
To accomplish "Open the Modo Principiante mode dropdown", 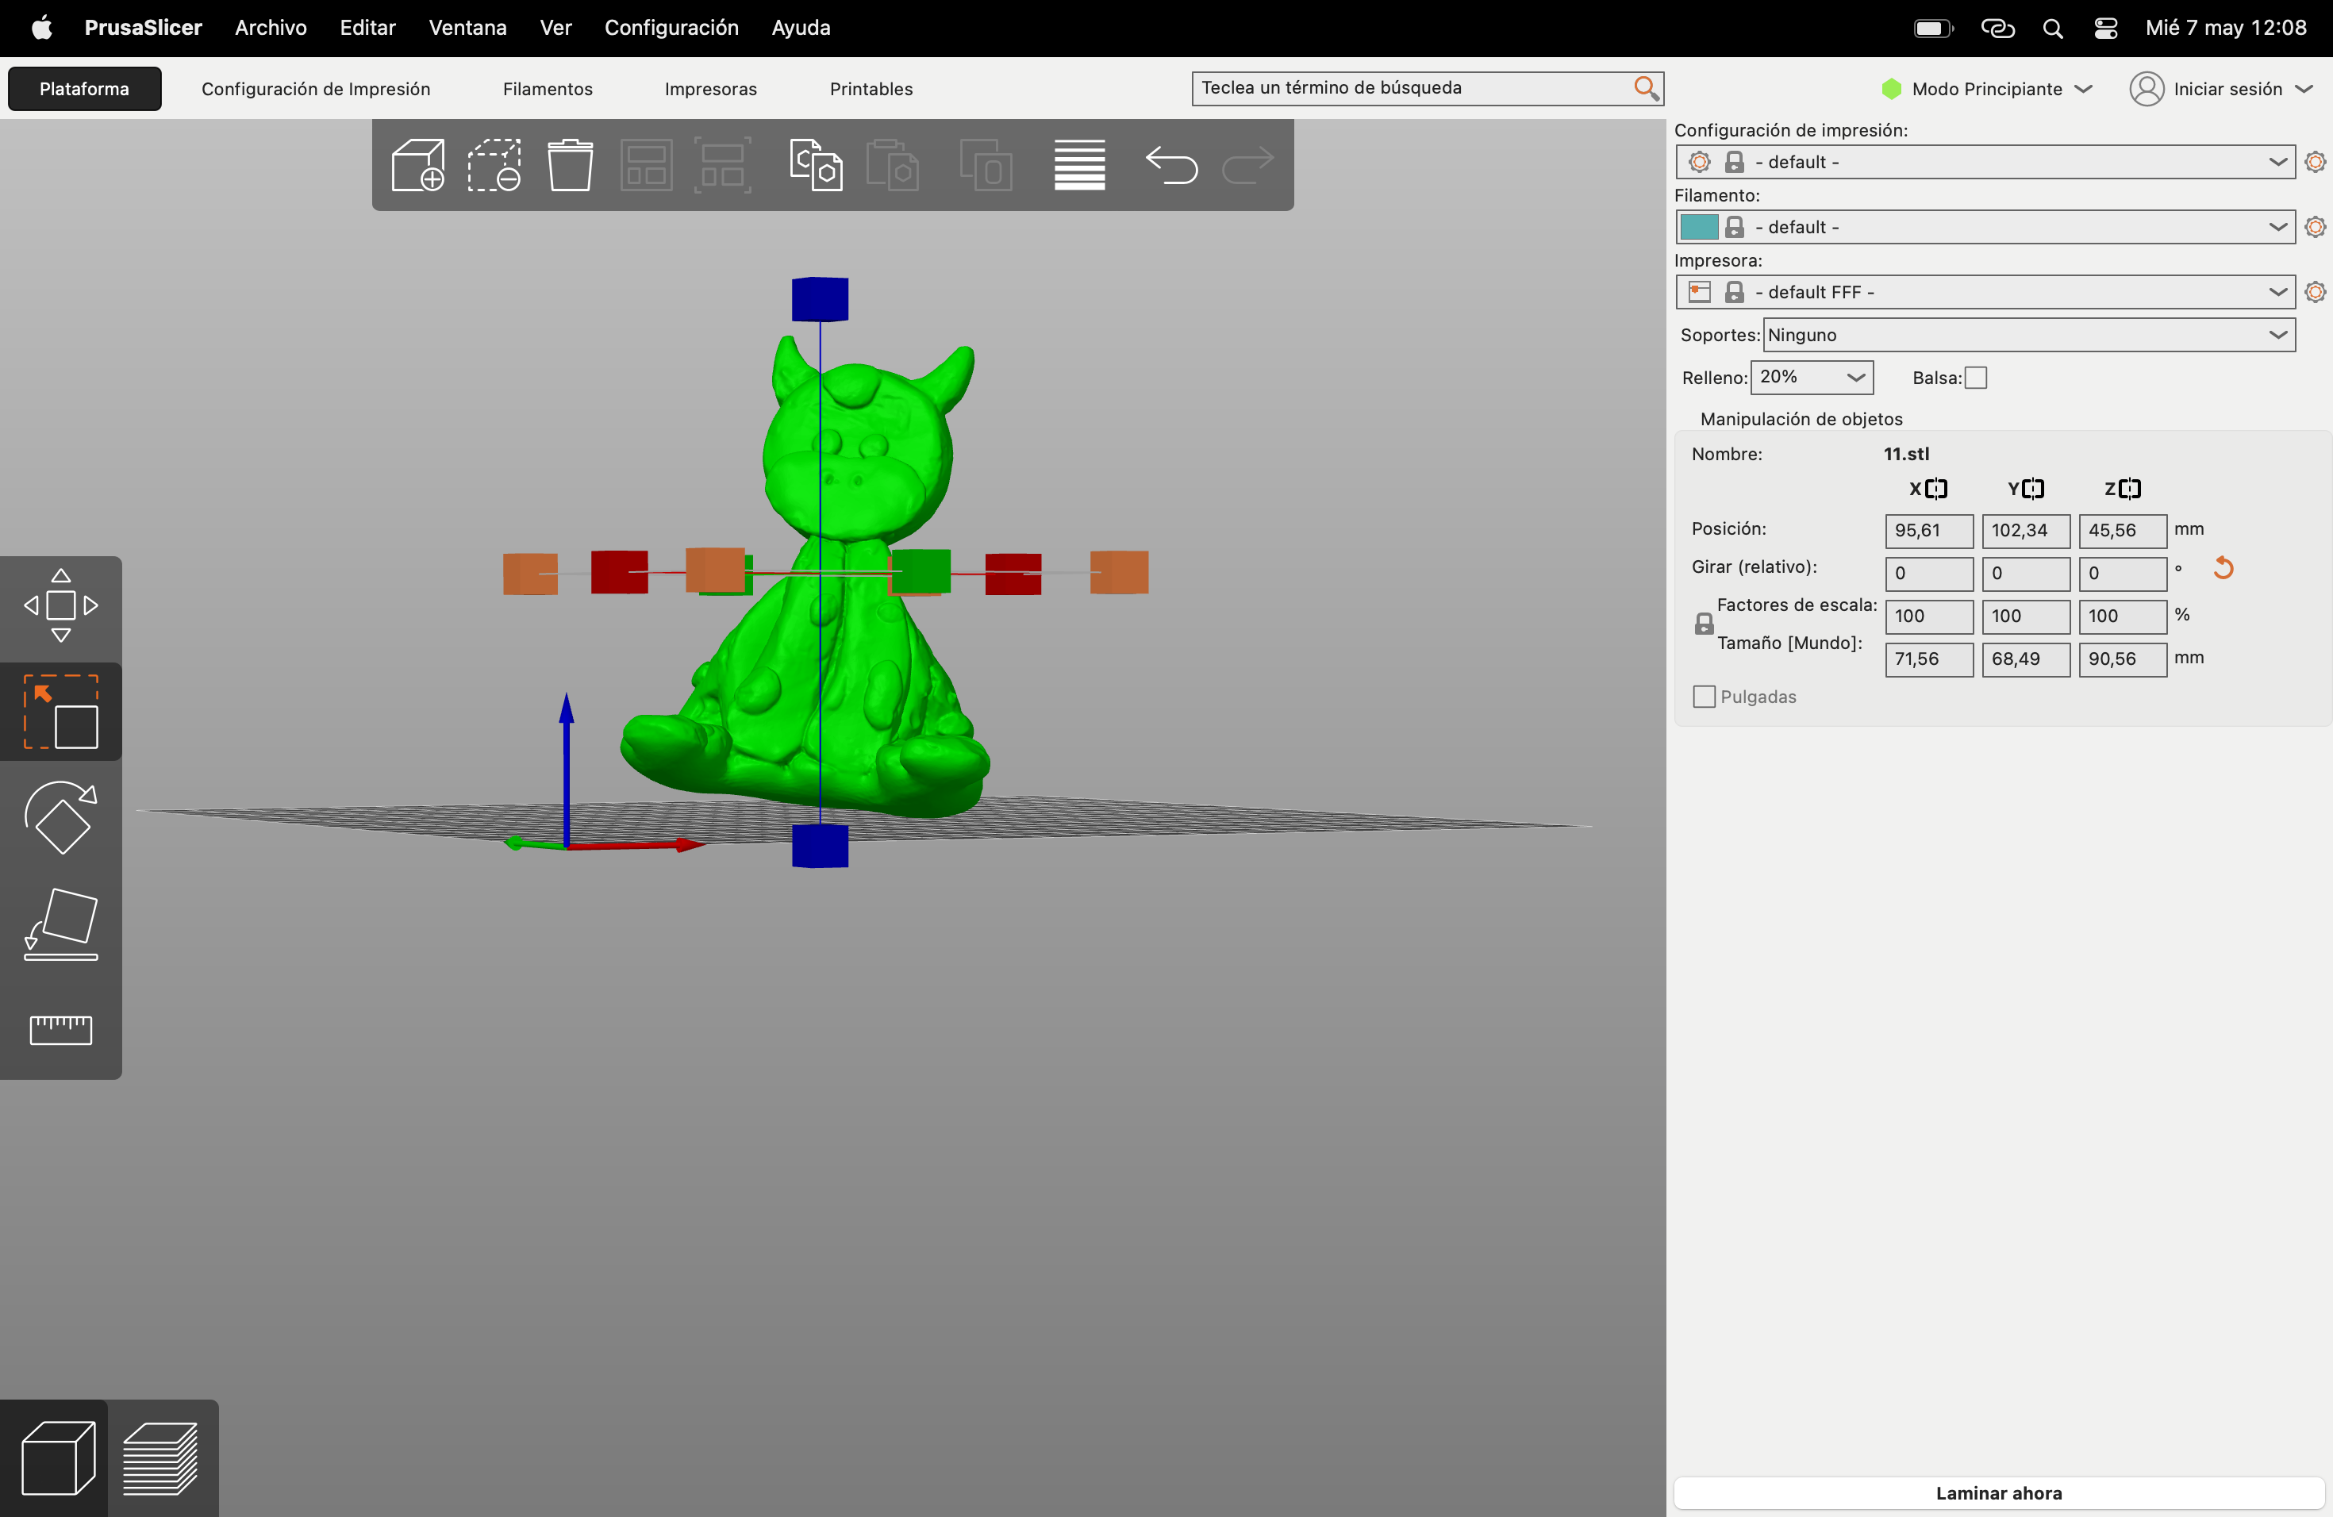I will 1987,89.
